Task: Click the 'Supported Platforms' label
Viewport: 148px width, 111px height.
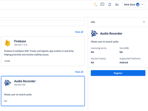Action: click(130, 59)
